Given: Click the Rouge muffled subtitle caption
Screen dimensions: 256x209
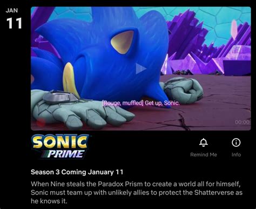Looking at the screenshot, I should tap(141, 103).
